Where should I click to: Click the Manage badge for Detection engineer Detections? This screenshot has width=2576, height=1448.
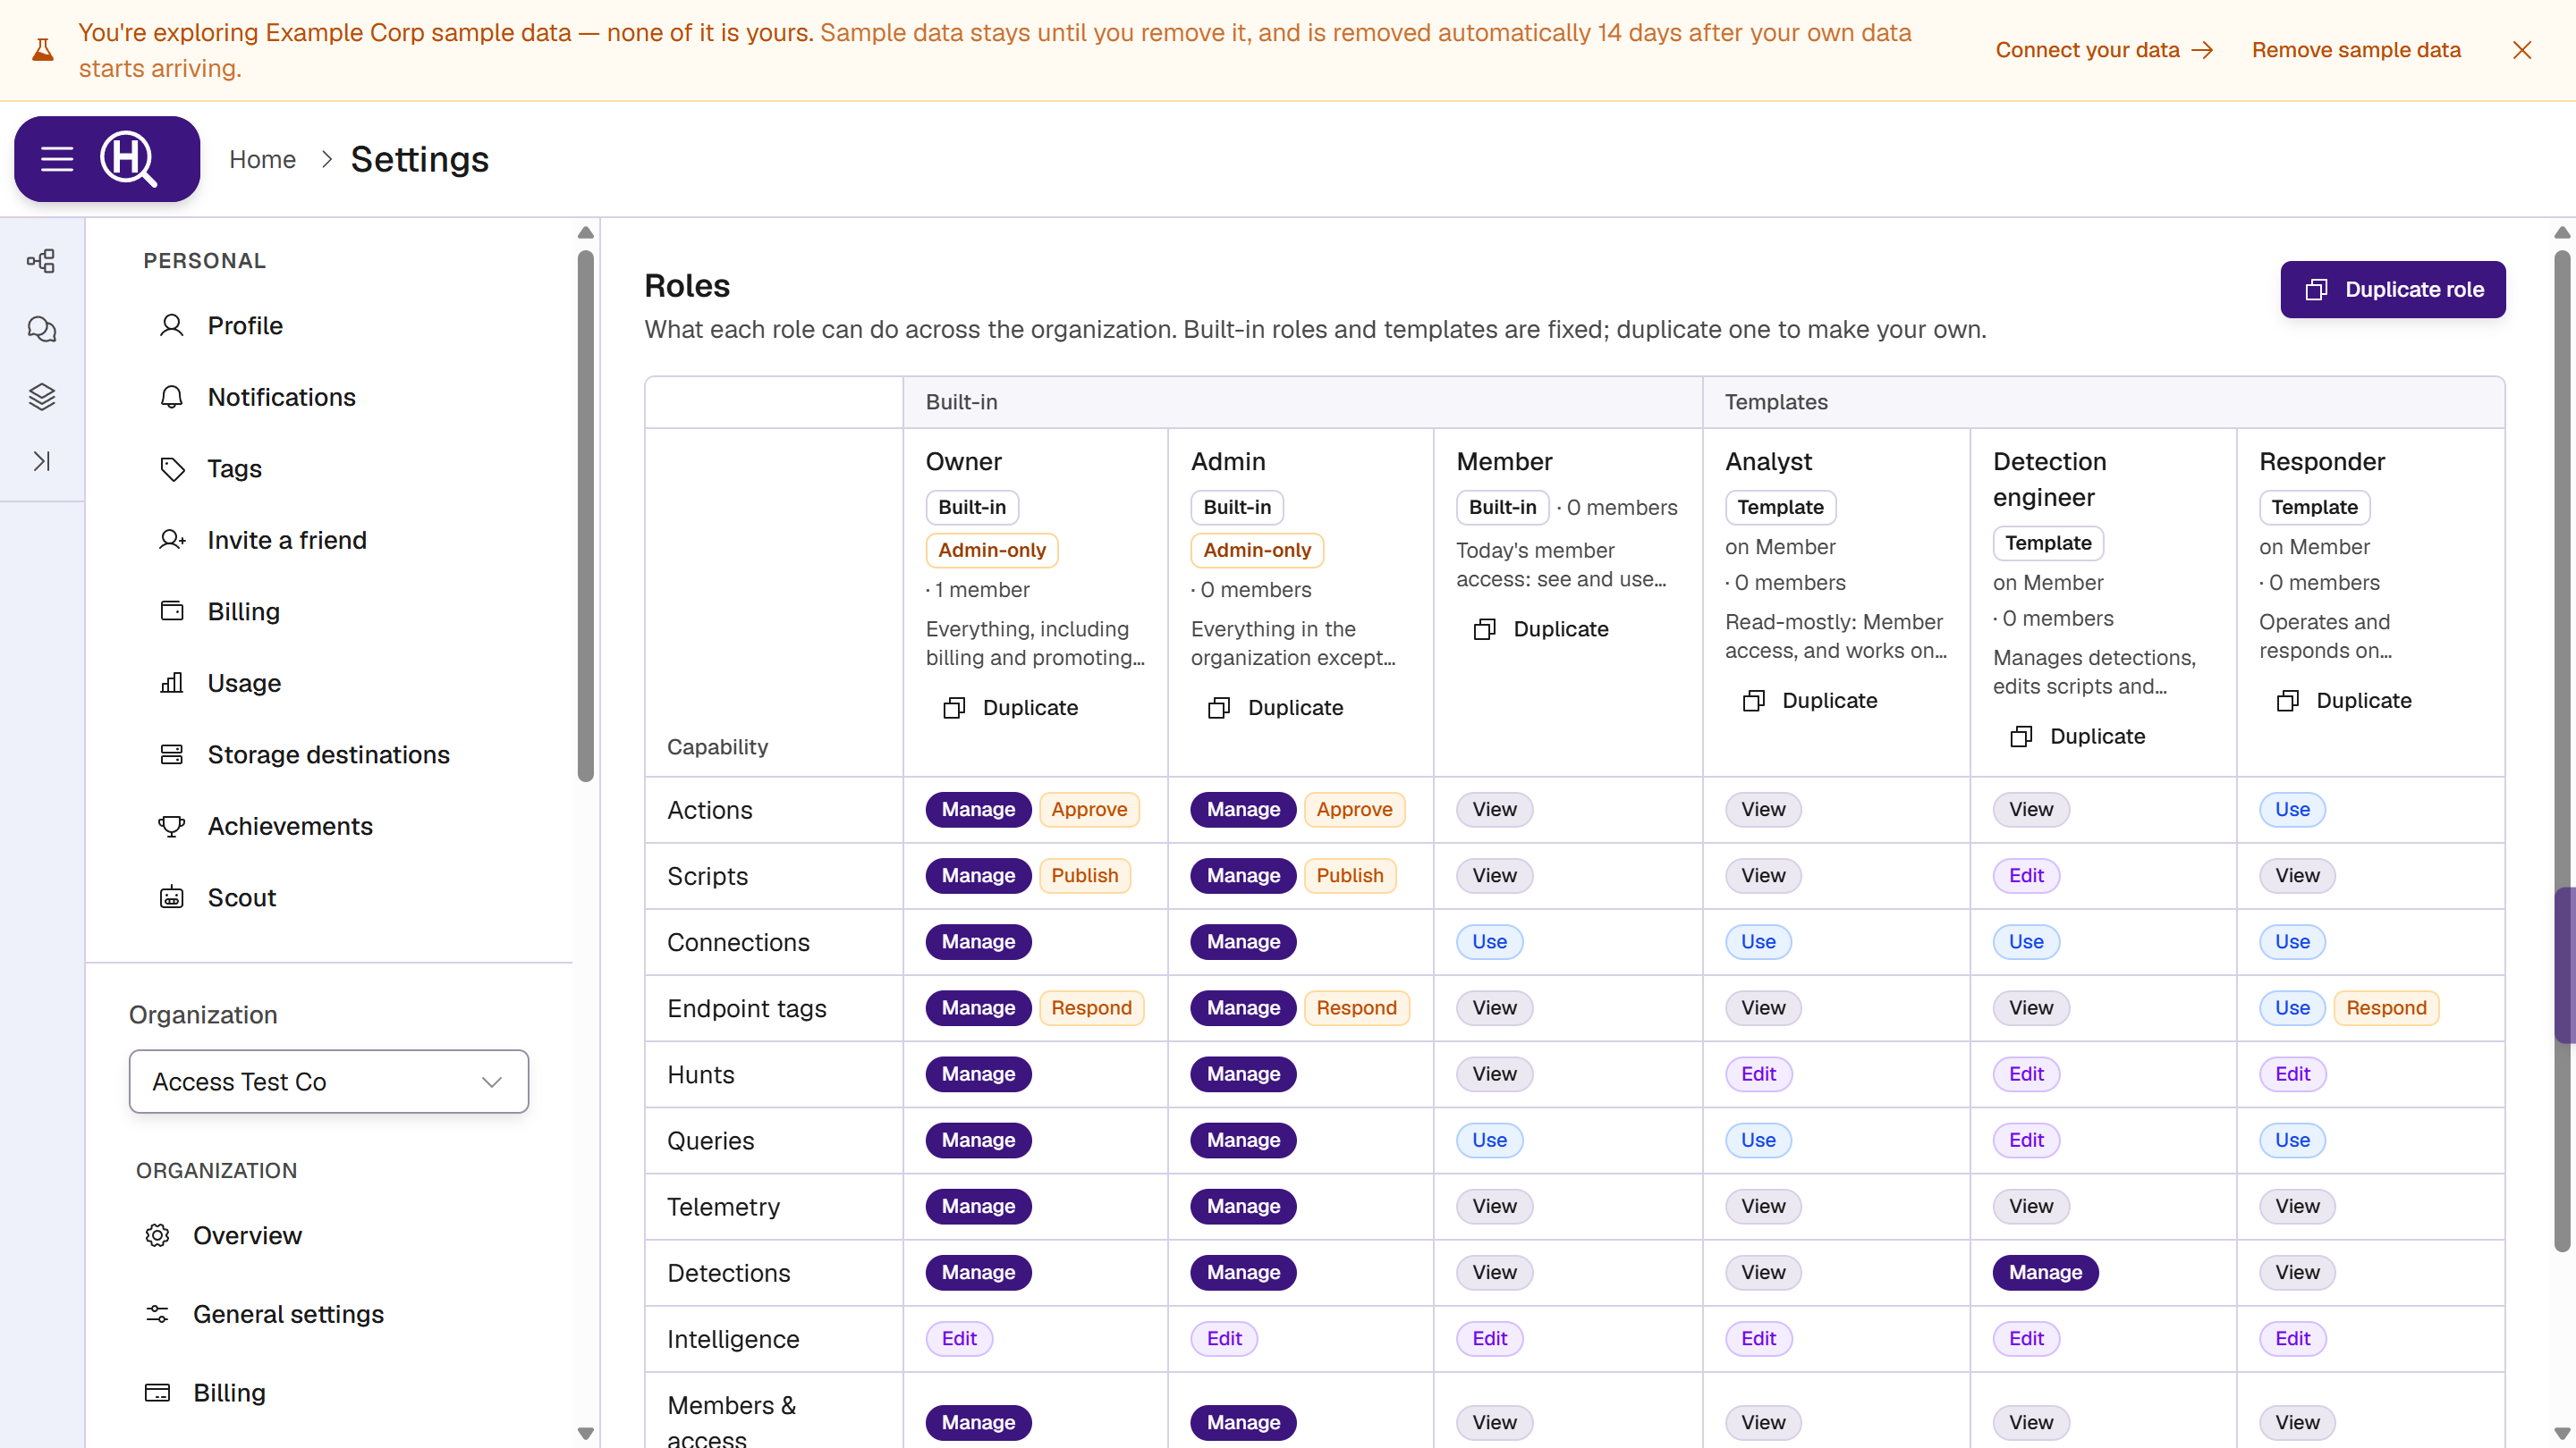tap(2045, 1272)
